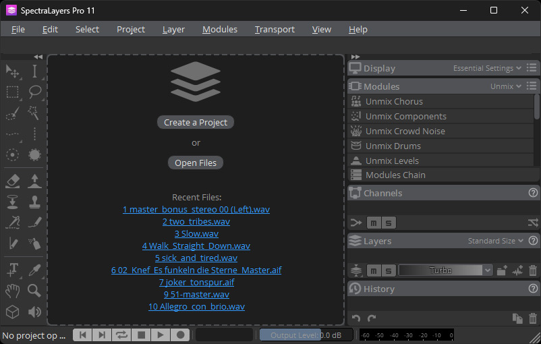Viewport: 541px width, 344px height.
Task: Pick the Magic Wand selection tool
Action: (34, 113)
